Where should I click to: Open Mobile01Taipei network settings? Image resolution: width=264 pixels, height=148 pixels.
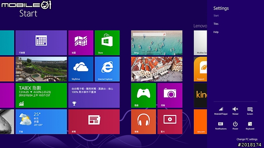click(x=221, y=111)
